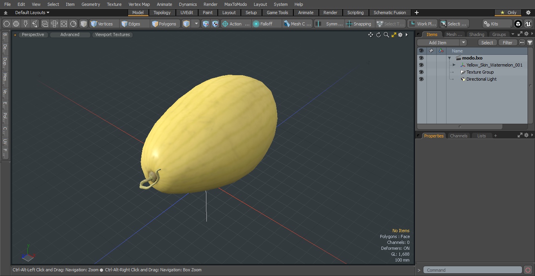This screenshot has height=276, width=535.
Task: Open Items panel gear settings icon
Action: click(x=526, y=34)
